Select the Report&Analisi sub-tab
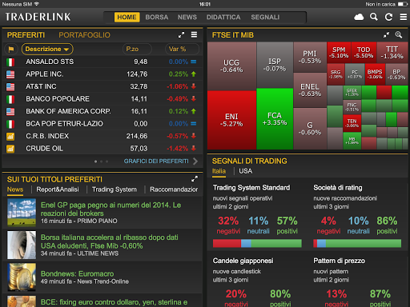 [x=58, y=189]
